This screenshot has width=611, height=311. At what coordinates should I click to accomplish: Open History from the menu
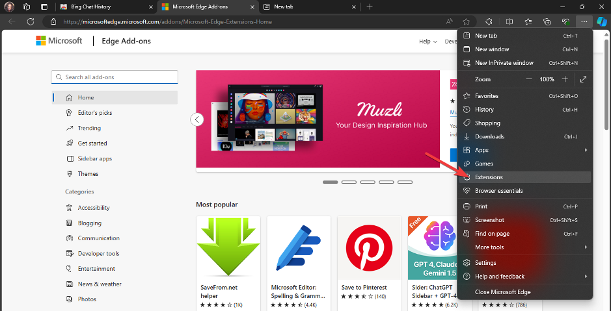tap(525, 110)
